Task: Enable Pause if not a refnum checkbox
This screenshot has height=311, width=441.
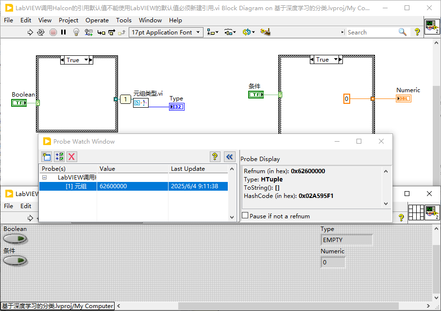Action: [245, 215]
